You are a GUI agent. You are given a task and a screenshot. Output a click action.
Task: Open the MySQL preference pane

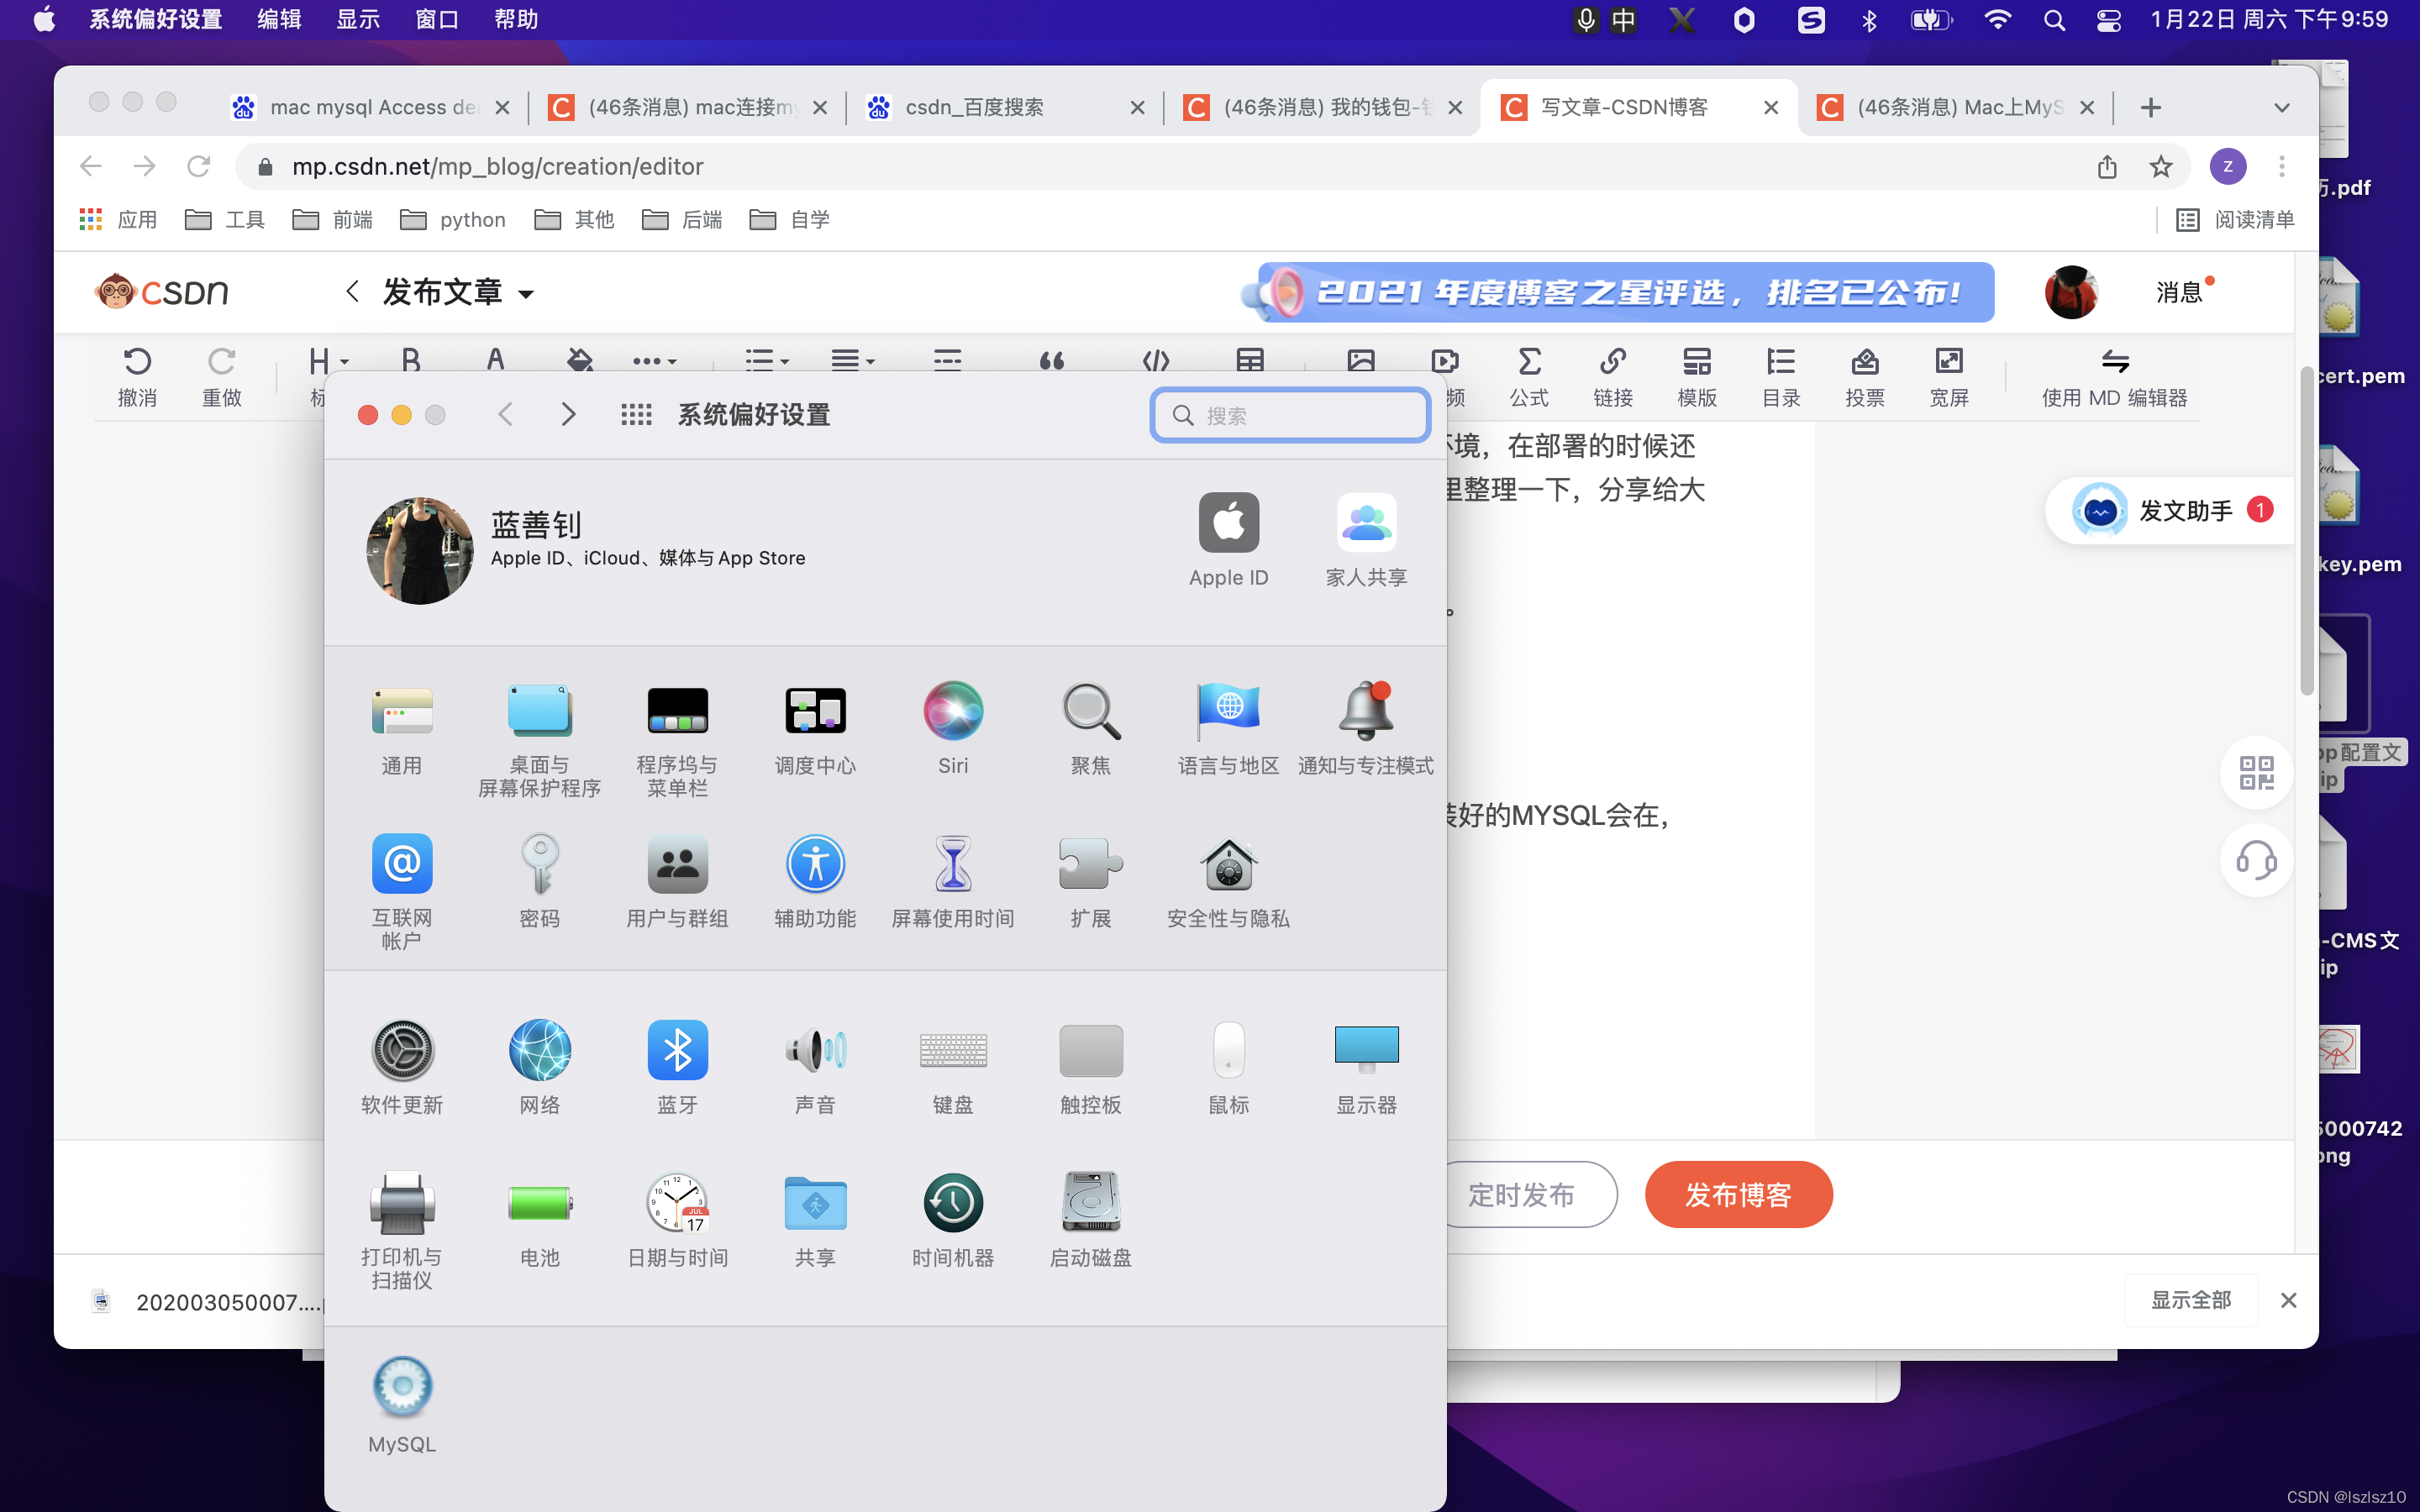(x=402, y=1406)
